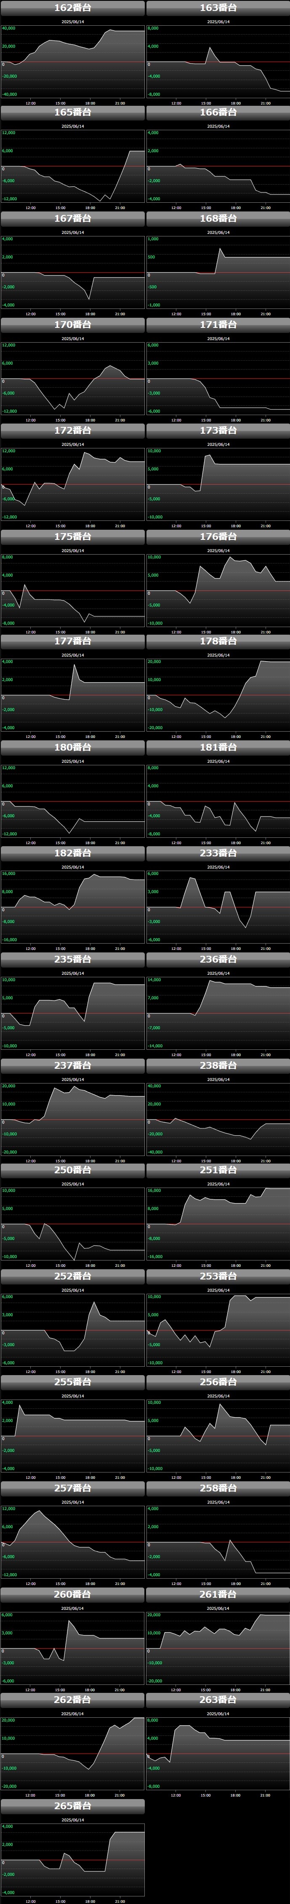Viewport: 290px width, 1904px height.
Task: Click the 167番台 slump graph
Action: (72, 273)
